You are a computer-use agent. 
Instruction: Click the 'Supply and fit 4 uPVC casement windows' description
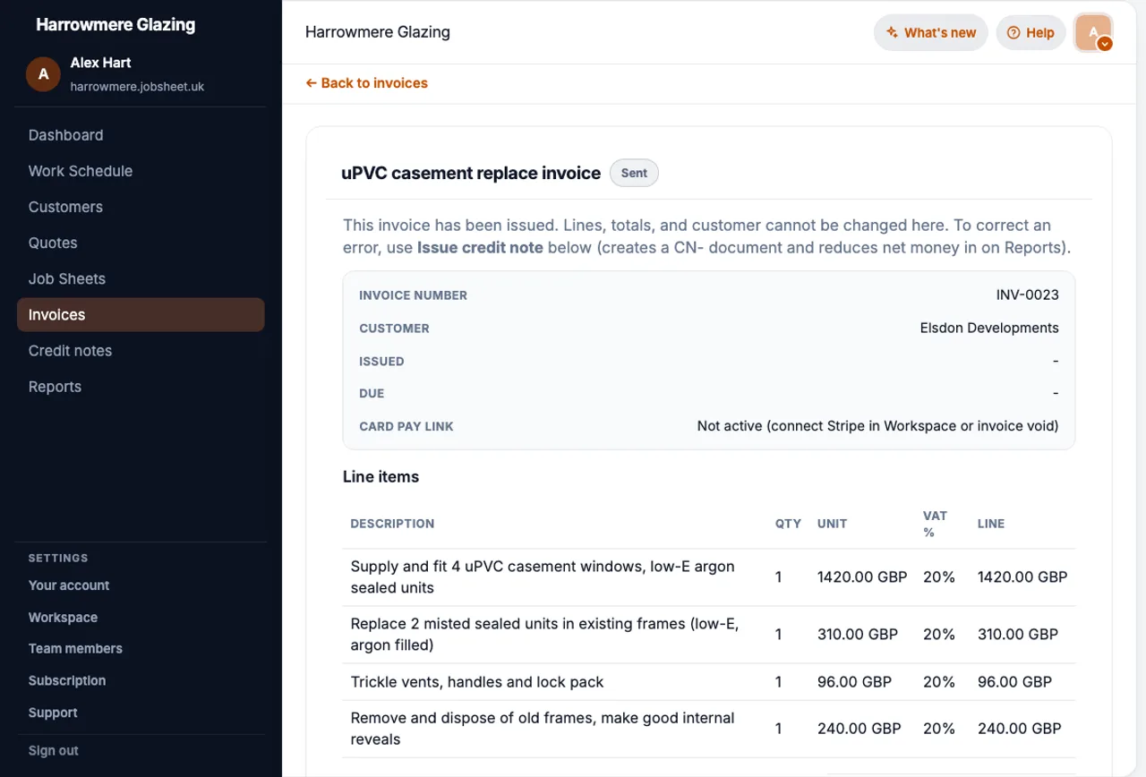coord(543,577)
